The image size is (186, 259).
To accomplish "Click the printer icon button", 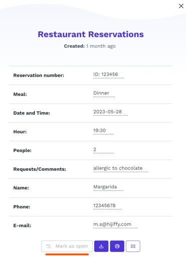I will [117, 246].
